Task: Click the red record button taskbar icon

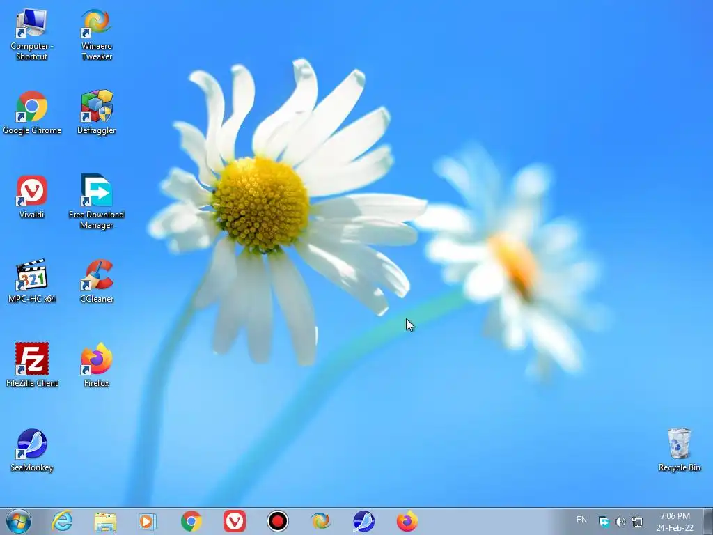Action: 277,521
